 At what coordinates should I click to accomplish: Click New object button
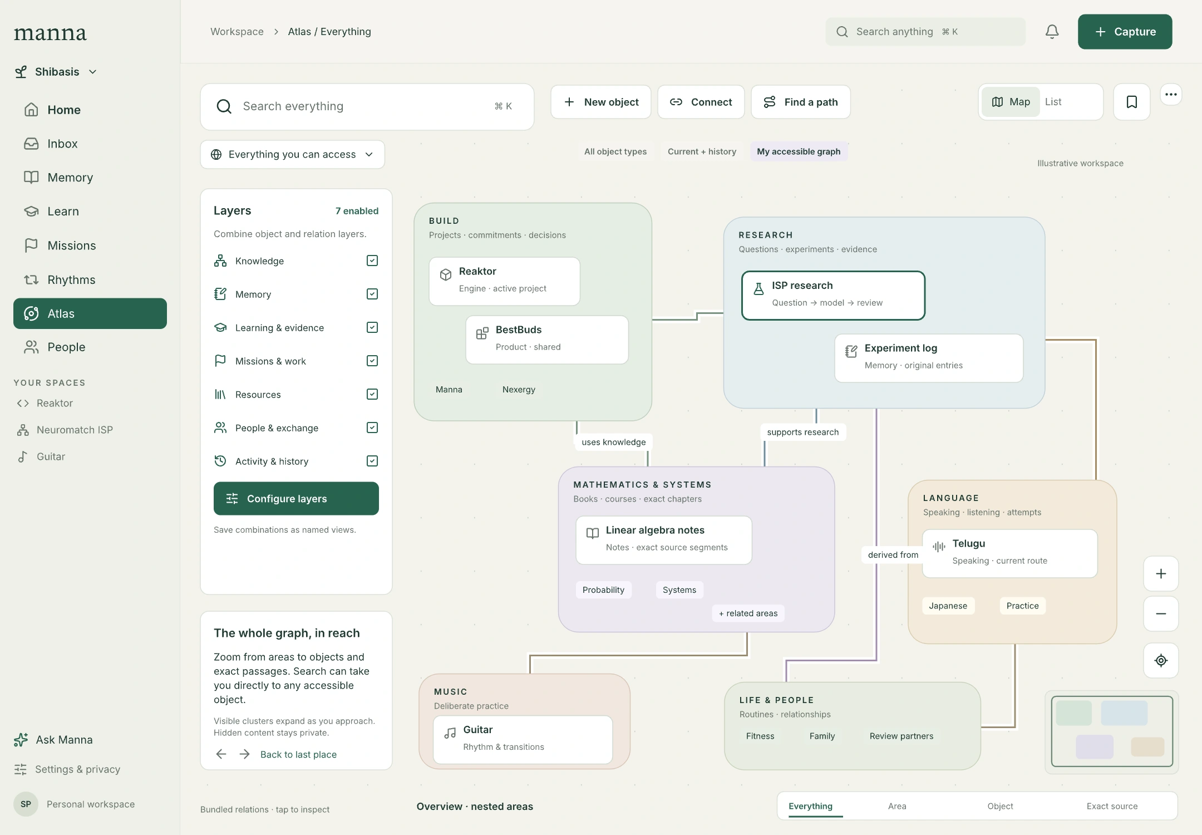pyautogui.click(x=601, y=102)
